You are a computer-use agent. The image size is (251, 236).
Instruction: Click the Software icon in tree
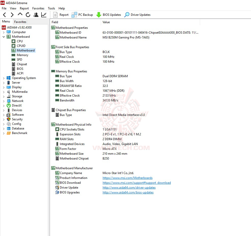pyautogui.click(x=9, y=115)
